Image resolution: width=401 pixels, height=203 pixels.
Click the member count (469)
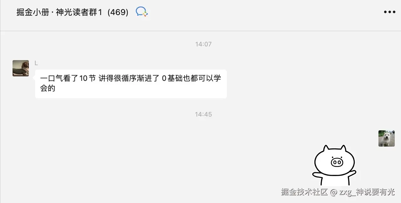tap(118, 12)
